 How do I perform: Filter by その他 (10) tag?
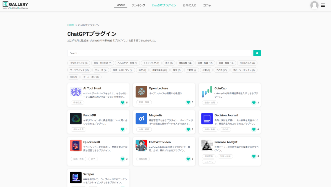pyautogui.click(x=221, y=70)
